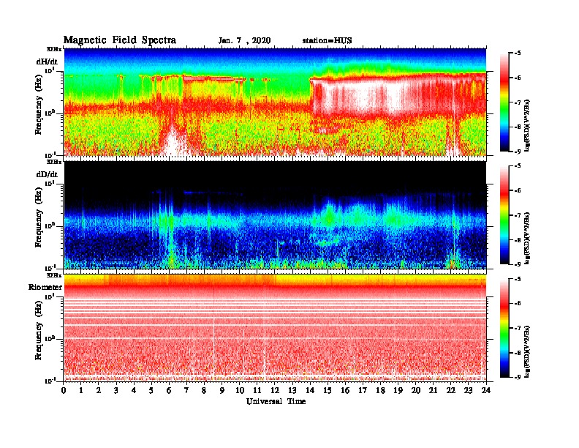The width and height of the screenshot is (579, 448).
Task: Click the color bar beside the Riometer panel
Action: (x=504, y=328)
